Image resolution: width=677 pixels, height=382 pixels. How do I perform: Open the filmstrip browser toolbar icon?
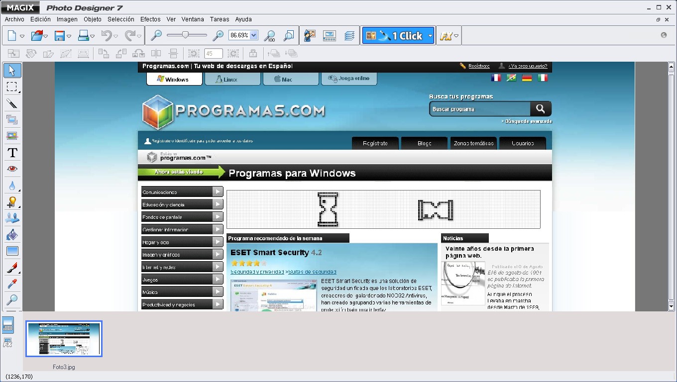(x=330, y=36)
